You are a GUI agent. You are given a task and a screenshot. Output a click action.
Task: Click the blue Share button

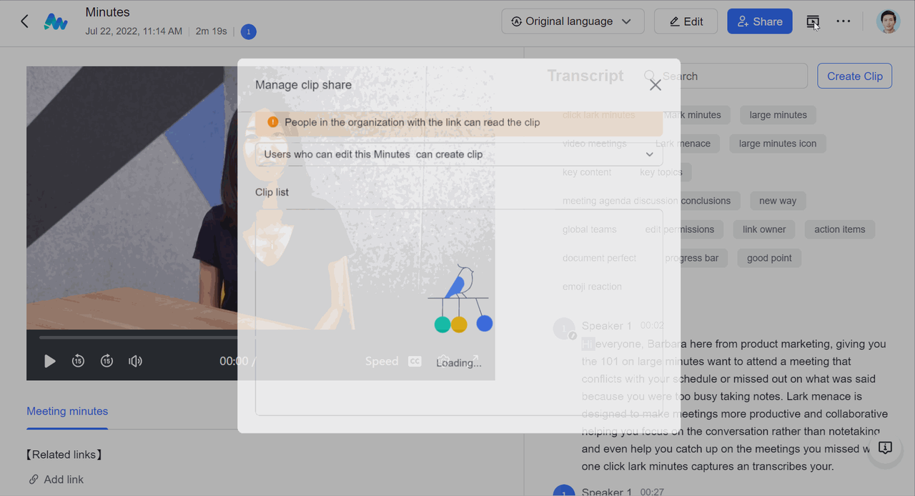coord(759,21)
